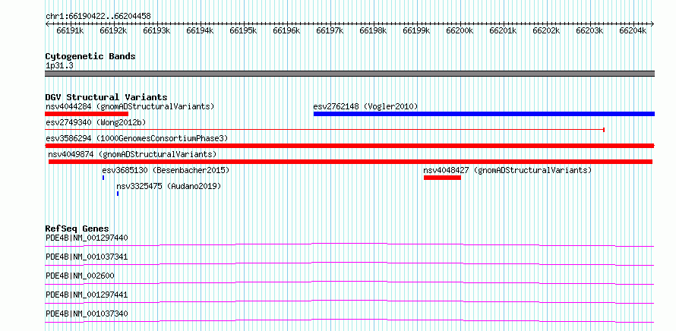This screenshot has width=676, height=331.
Task: Click the 66203k ruler tick label
Action: coord(590,31)
